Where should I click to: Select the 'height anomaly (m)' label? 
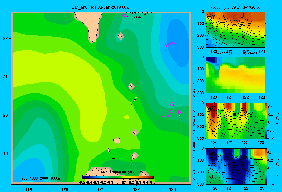coord(117,172)
